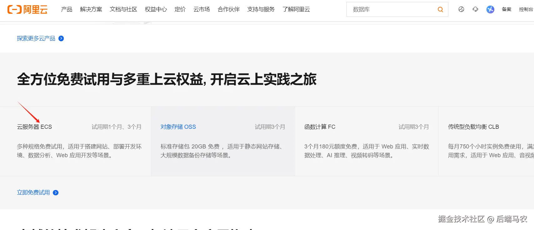Open the 解决方案 menu

[91, 9]
